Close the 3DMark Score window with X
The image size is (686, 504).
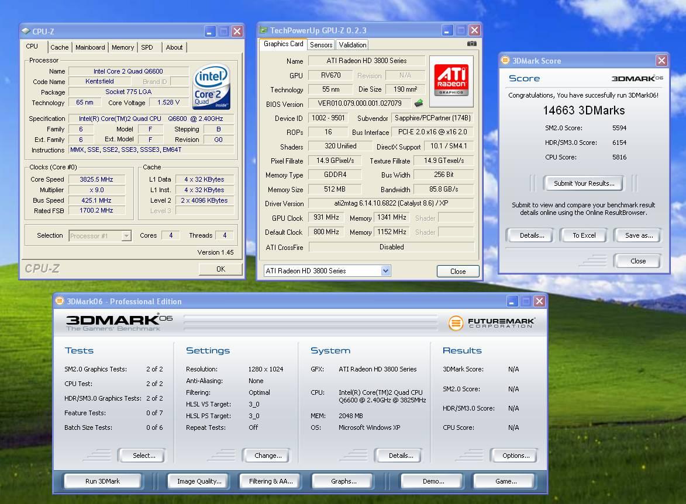click(x=661, y=60)
